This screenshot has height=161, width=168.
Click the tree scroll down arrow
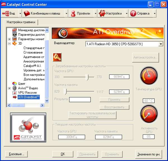click(47, 100)
